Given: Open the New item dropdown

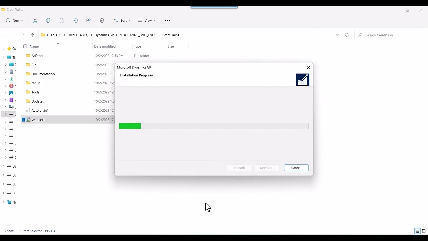Looking at the screenshot, I should (15, 20).
